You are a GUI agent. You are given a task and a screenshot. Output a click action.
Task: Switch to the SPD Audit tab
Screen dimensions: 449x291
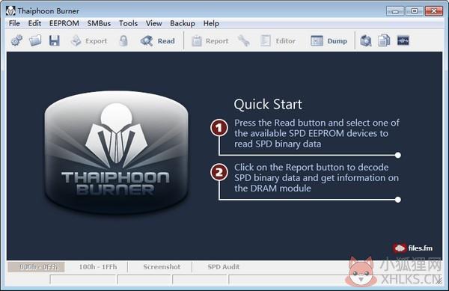click(223, 266)
